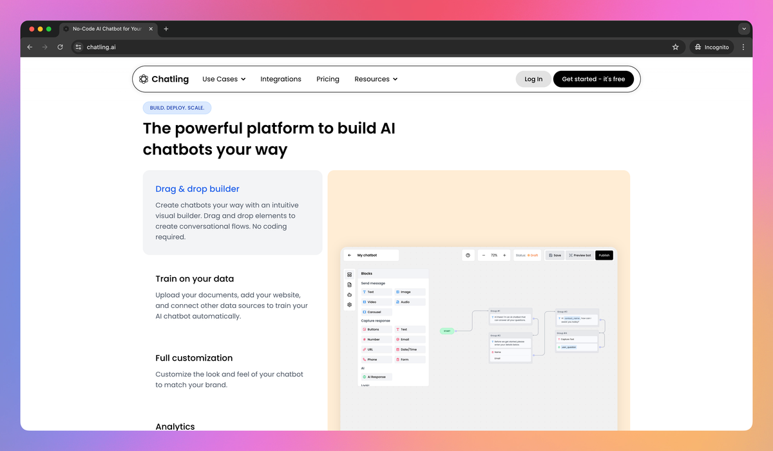773x451 pixels.
Task: Open the document sidebar icon in builder
Action: pos(349,284)
